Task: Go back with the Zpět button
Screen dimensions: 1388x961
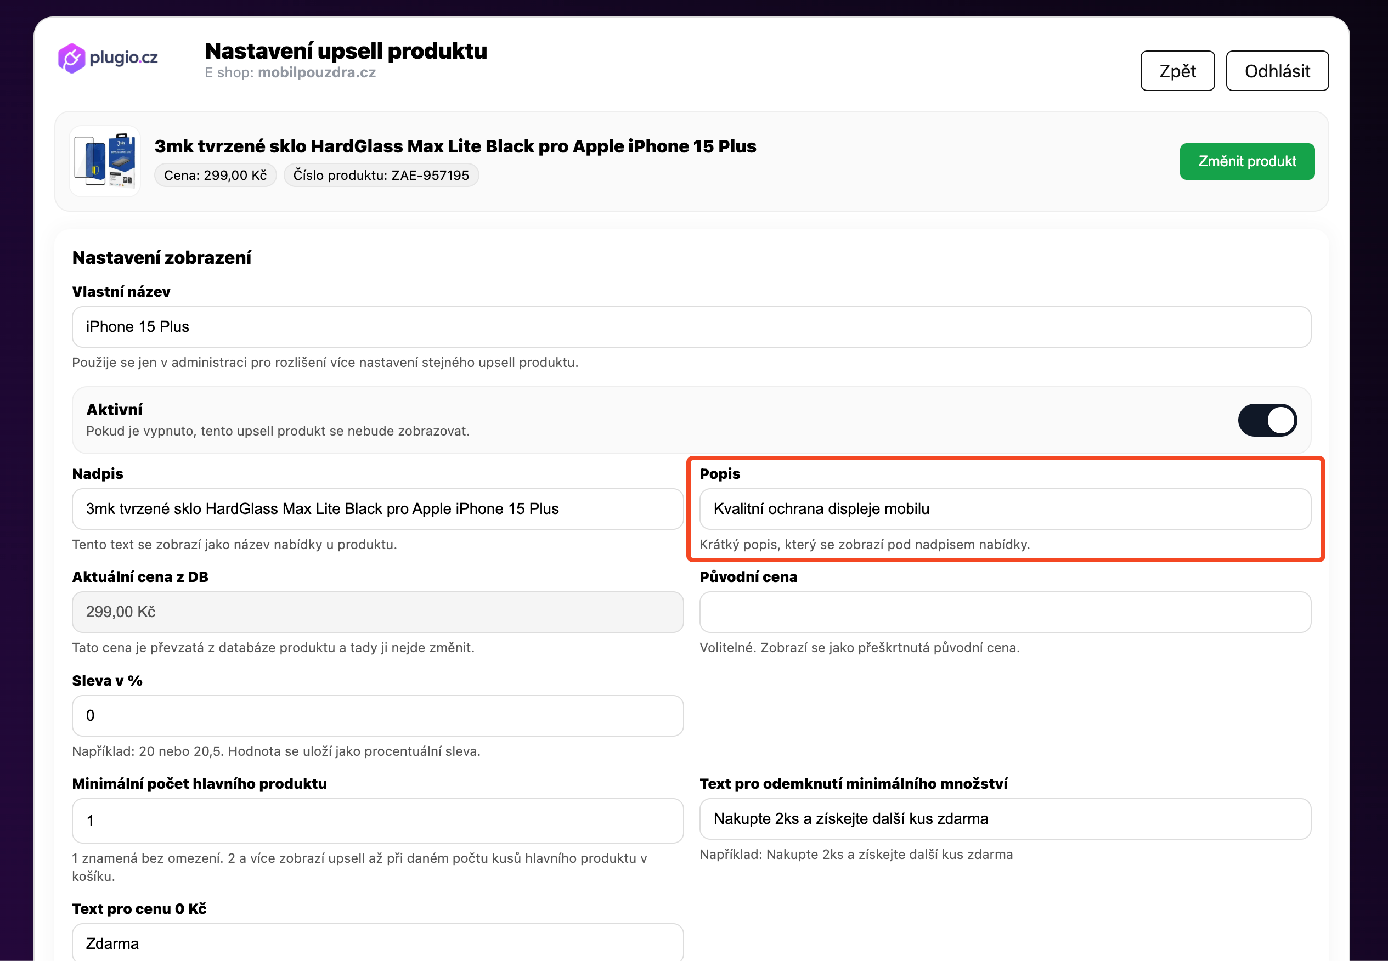Action: tap(1177, 71)
